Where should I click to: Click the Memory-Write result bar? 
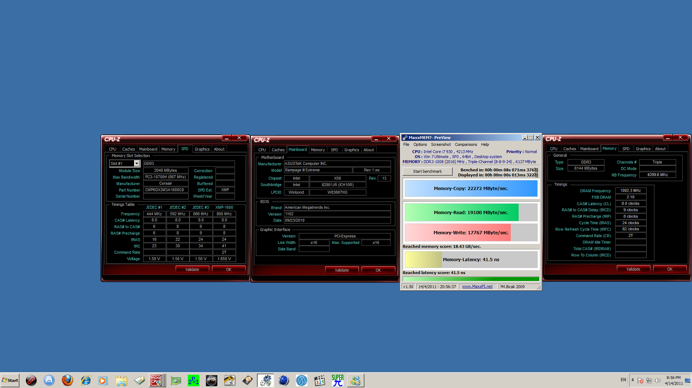(x=471, y=233)
